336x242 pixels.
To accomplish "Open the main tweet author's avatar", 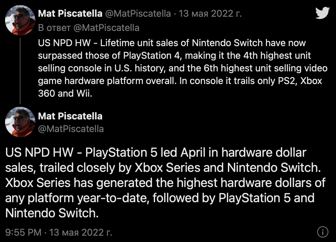I will pyautogui.click(x=20, y=122).
